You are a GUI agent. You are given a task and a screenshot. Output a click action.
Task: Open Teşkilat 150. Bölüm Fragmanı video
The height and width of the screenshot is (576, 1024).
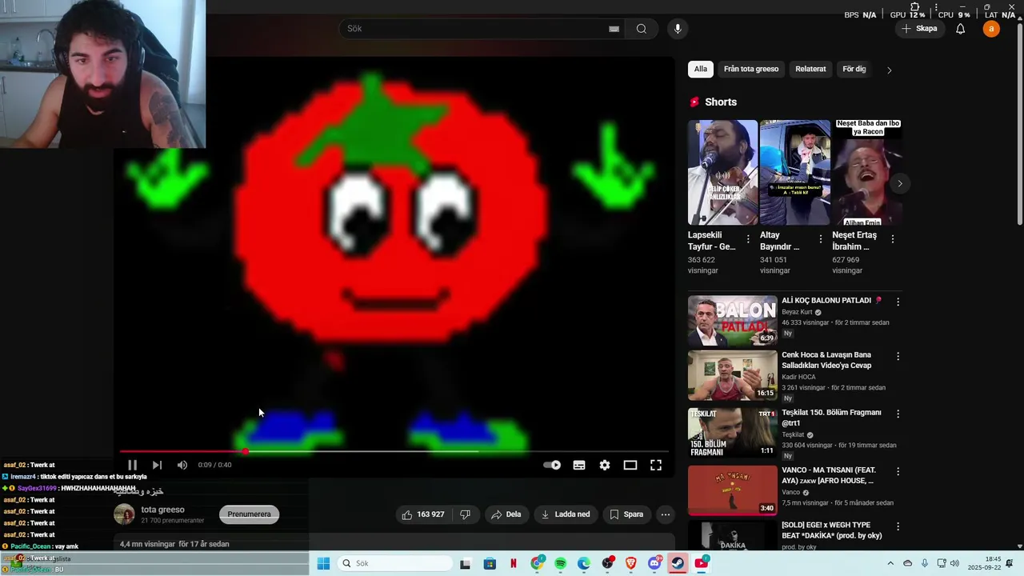[831, 418]
